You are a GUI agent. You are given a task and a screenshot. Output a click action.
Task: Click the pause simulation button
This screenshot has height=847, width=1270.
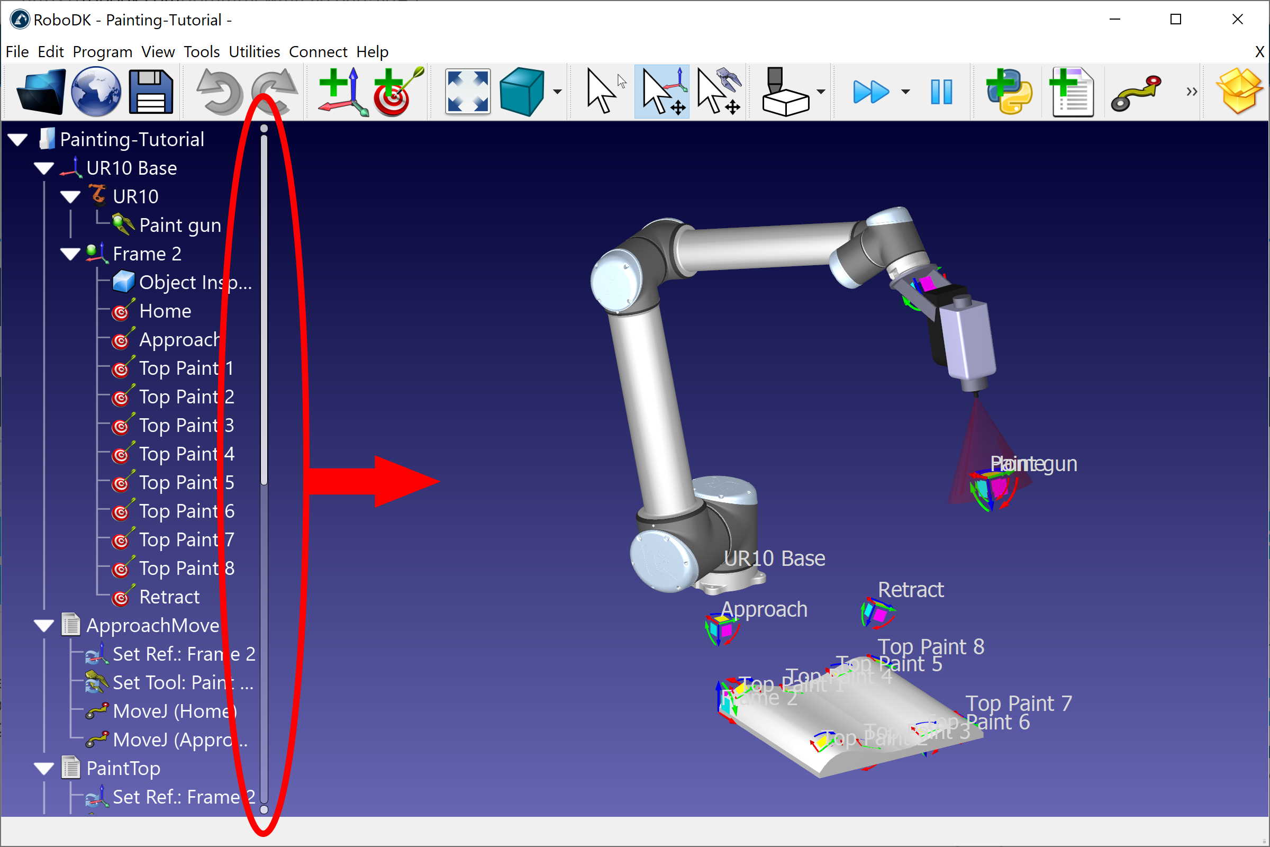(x=941, y=92)
